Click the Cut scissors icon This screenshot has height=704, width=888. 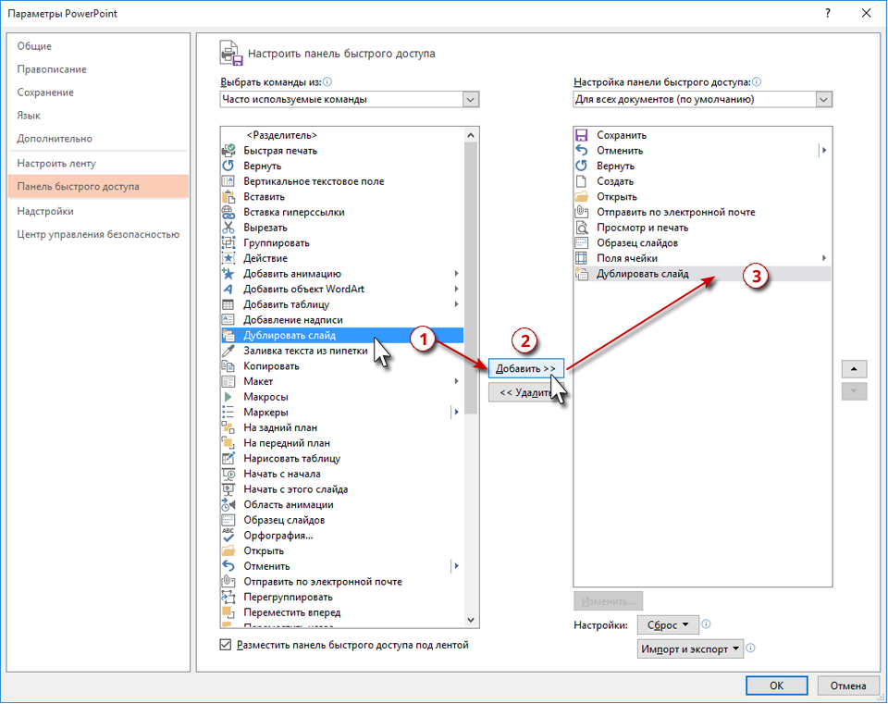tap(228, 228)
